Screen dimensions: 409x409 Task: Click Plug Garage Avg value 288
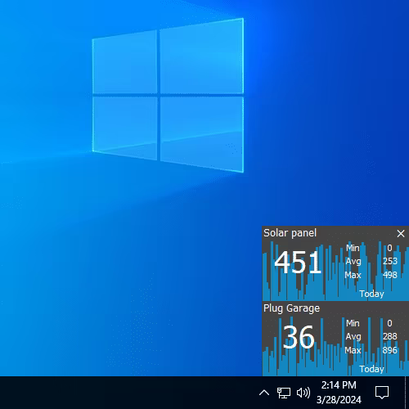pyautogui.click(x=389, y=336)
